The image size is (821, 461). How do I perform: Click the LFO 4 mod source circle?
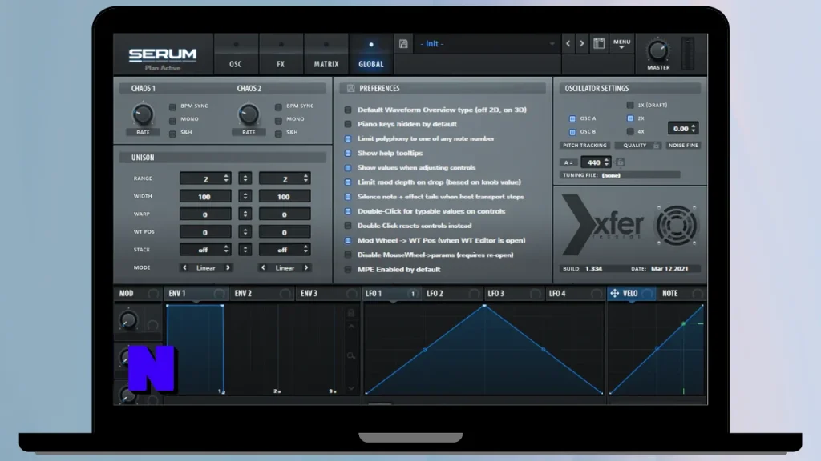point(597,294)
